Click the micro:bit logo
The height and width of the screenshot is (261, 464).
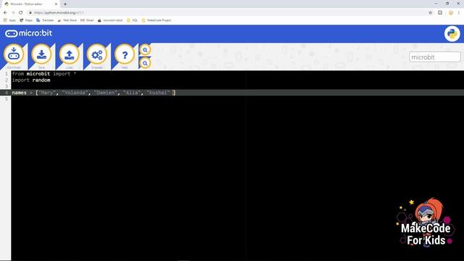(x=28, y=33)
